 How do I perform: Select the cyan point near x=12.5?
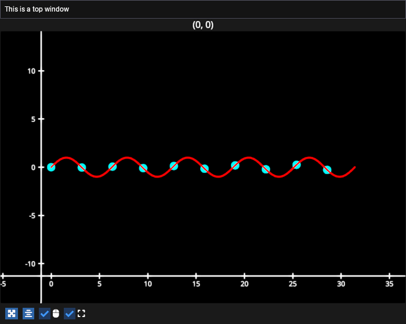174,166
